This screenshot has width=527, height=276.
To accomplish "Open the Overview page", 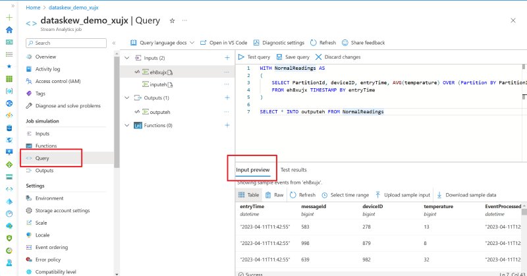I will point(45,57).
